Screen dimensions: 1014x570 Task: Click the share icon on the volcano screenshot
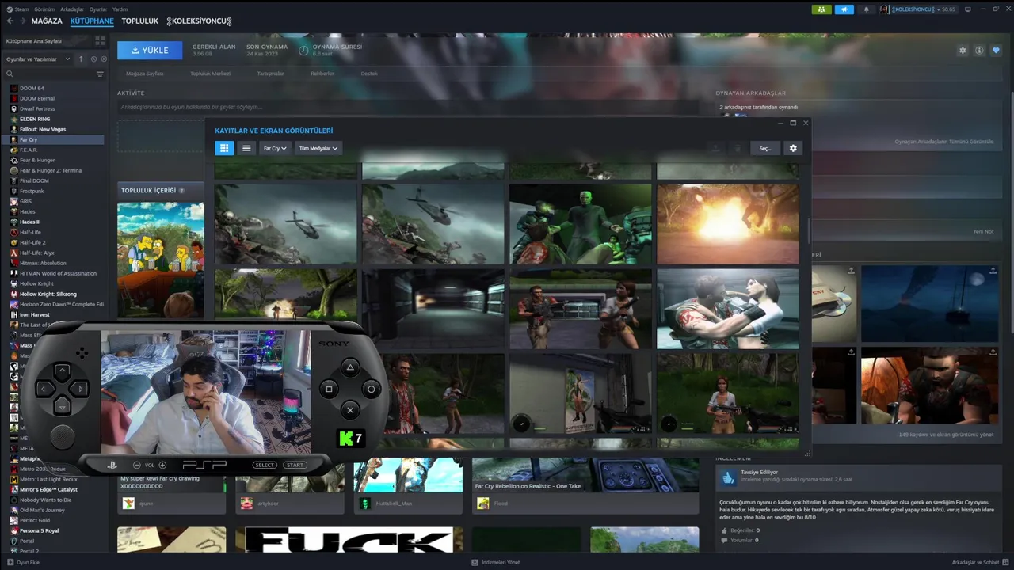(x=993, y=271)
